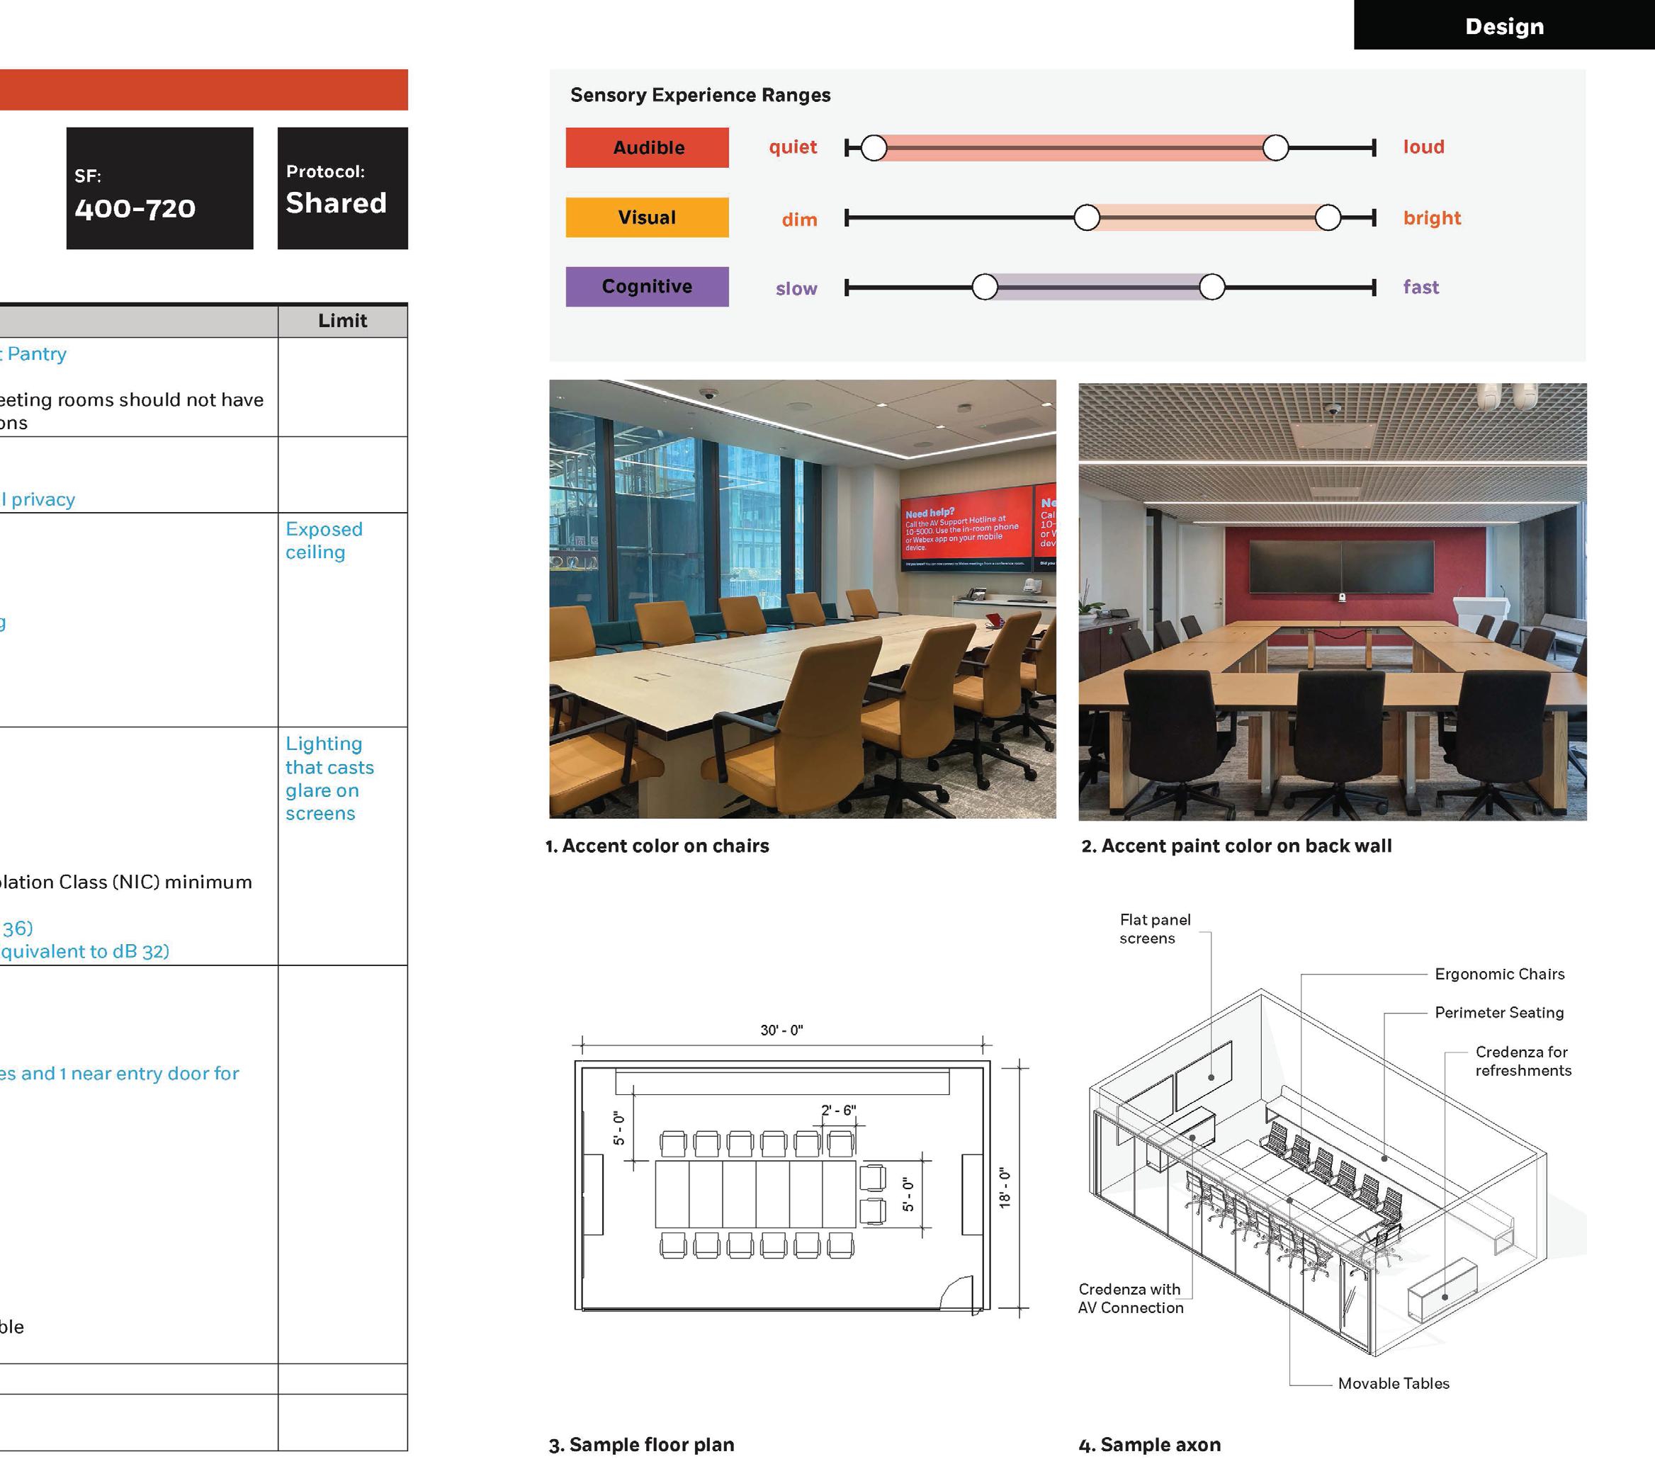This screenshot has width=1655, height=1459.
Task: Click the Audible slider's loud-end handle
Action: 1275,147
